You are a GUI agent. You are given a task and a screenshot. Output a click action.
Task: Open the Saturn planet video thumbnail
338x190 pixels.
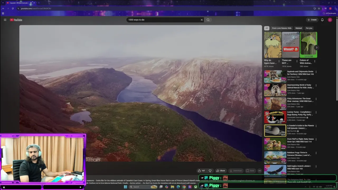click(275, 130)
